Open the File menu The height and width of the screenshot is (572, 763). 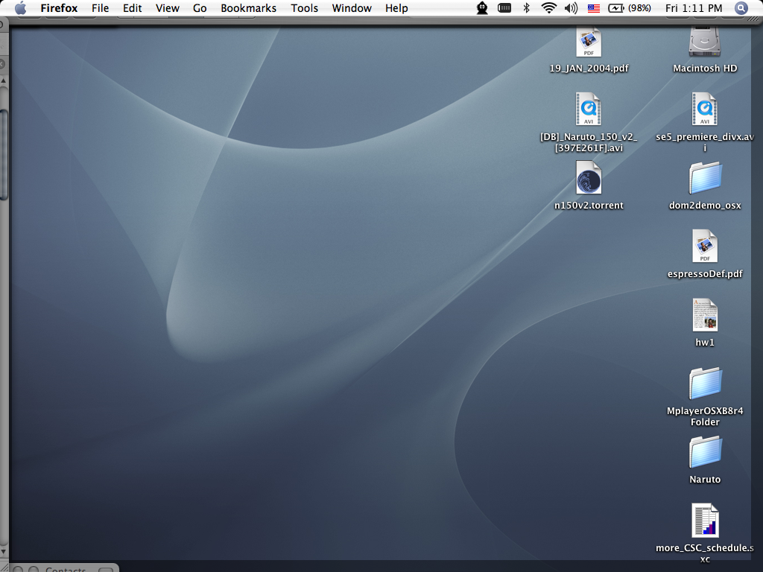100,8
